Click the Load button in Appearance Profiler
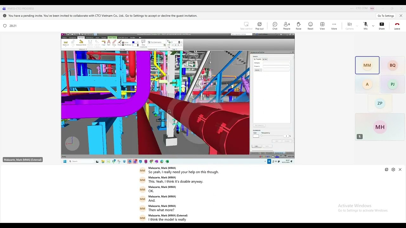The width and height of the screenshot is (406, 228). pos(256,146)
